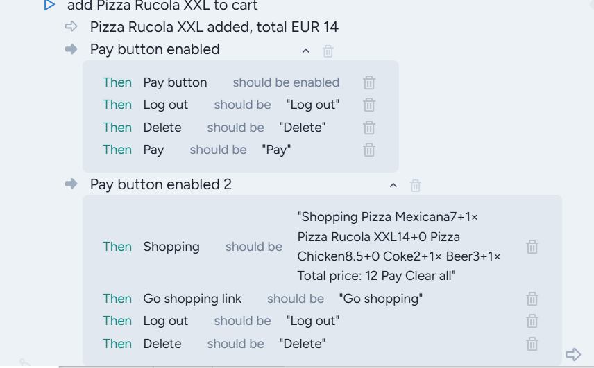
Task: Delete the 'Pay button should be enabled' assertion
Action: (x=369, y=82)
